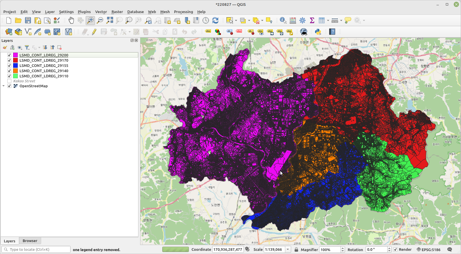
Task: Open Python console icon
Action: click(318, 32)
